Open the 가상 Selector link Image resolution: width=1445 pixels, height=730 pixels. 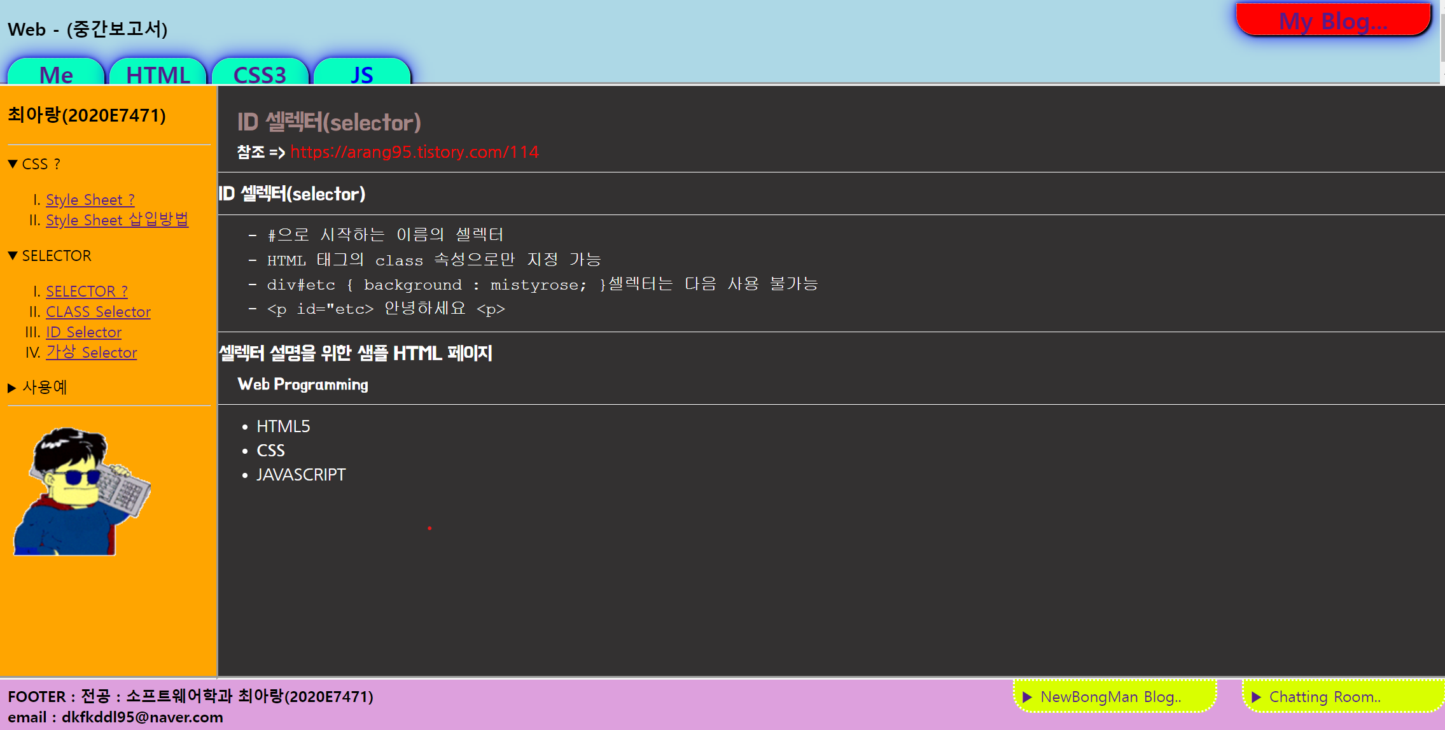91,353
